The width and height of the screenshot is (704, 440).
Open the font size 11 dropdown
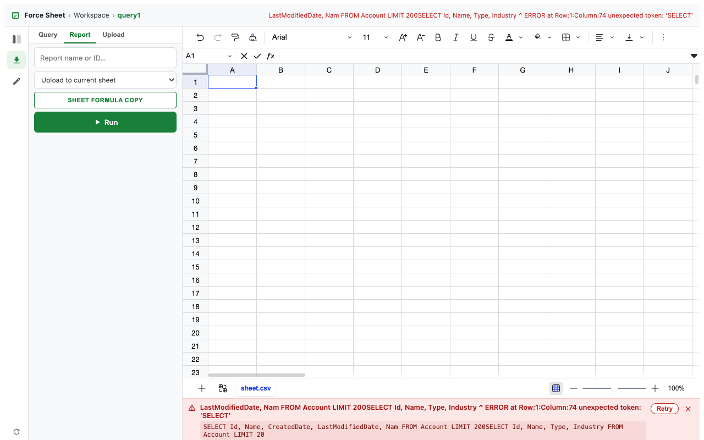pos(375,37)
